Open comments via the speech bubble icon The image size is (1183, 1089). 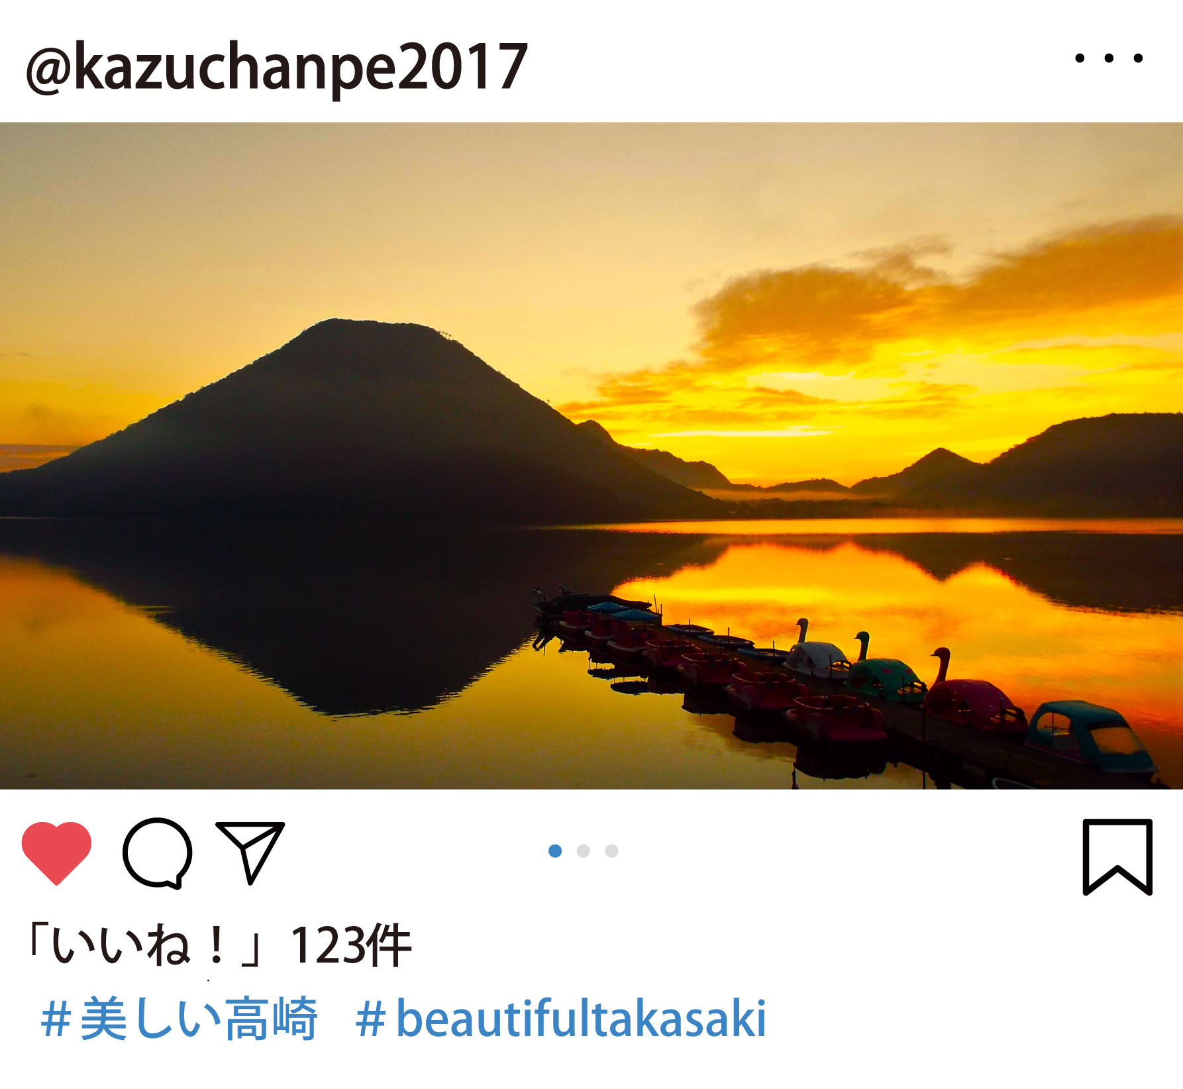click(x=158, y=853)
